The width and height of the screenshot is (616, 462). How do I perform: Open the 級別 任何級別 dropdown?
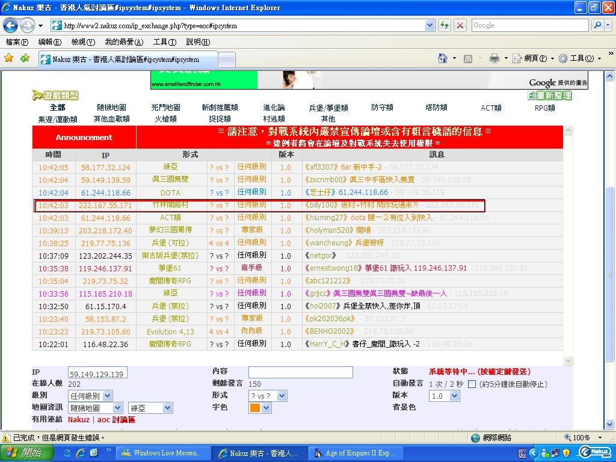coord(90,396)
